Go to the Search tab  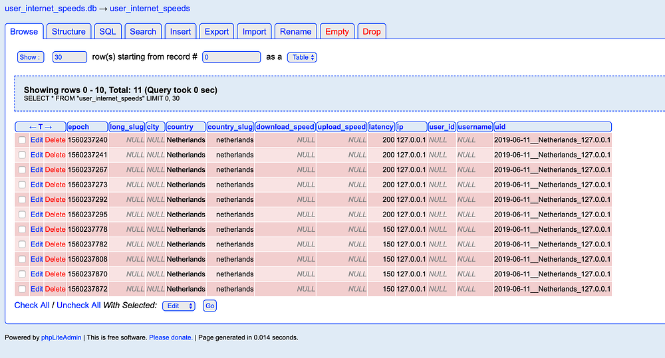point(143,31)
